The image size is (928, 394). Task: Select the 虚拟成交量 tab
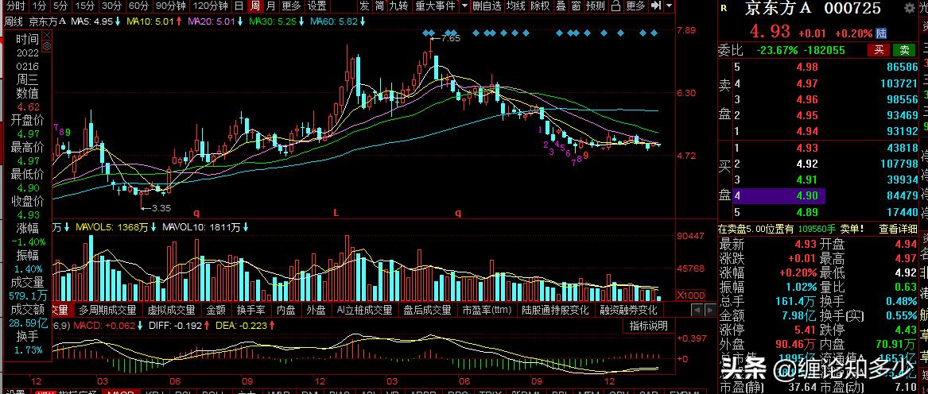click(171, 310)
